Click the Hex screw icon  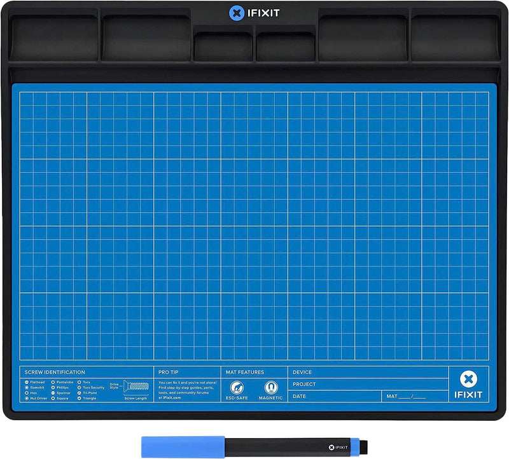[27, 393]
